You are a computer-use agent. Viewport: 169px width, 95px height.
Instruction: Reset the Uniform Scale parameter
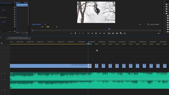pyautogui.click(x=15, y=17)
